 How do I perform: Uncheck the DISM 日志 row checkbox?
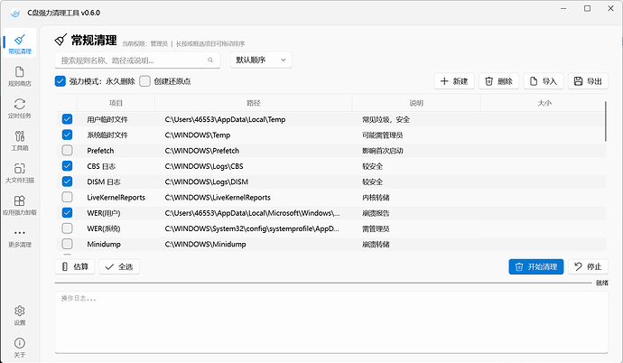tap(67, 181)
